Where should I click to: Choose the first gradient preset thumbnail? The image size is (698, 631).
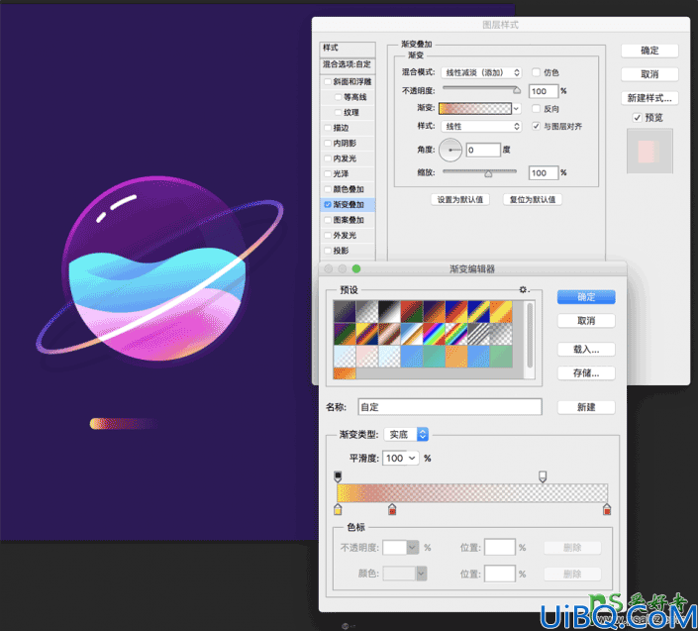[345, 311]
